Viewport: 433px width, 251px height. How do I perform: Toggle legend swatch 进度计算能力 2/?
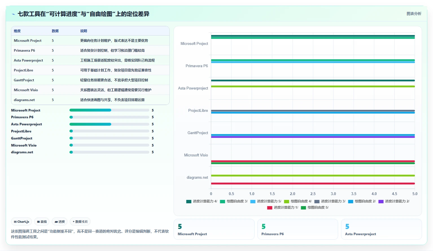point(381,201)
